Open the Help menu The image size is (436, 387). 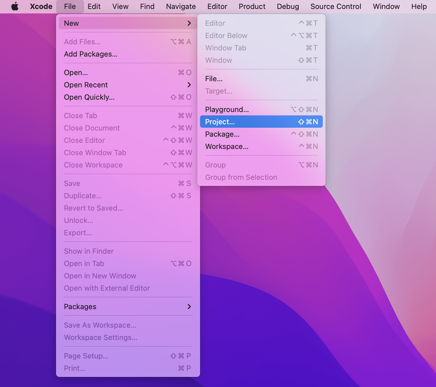pyautogui.click(x=419, y=6)
